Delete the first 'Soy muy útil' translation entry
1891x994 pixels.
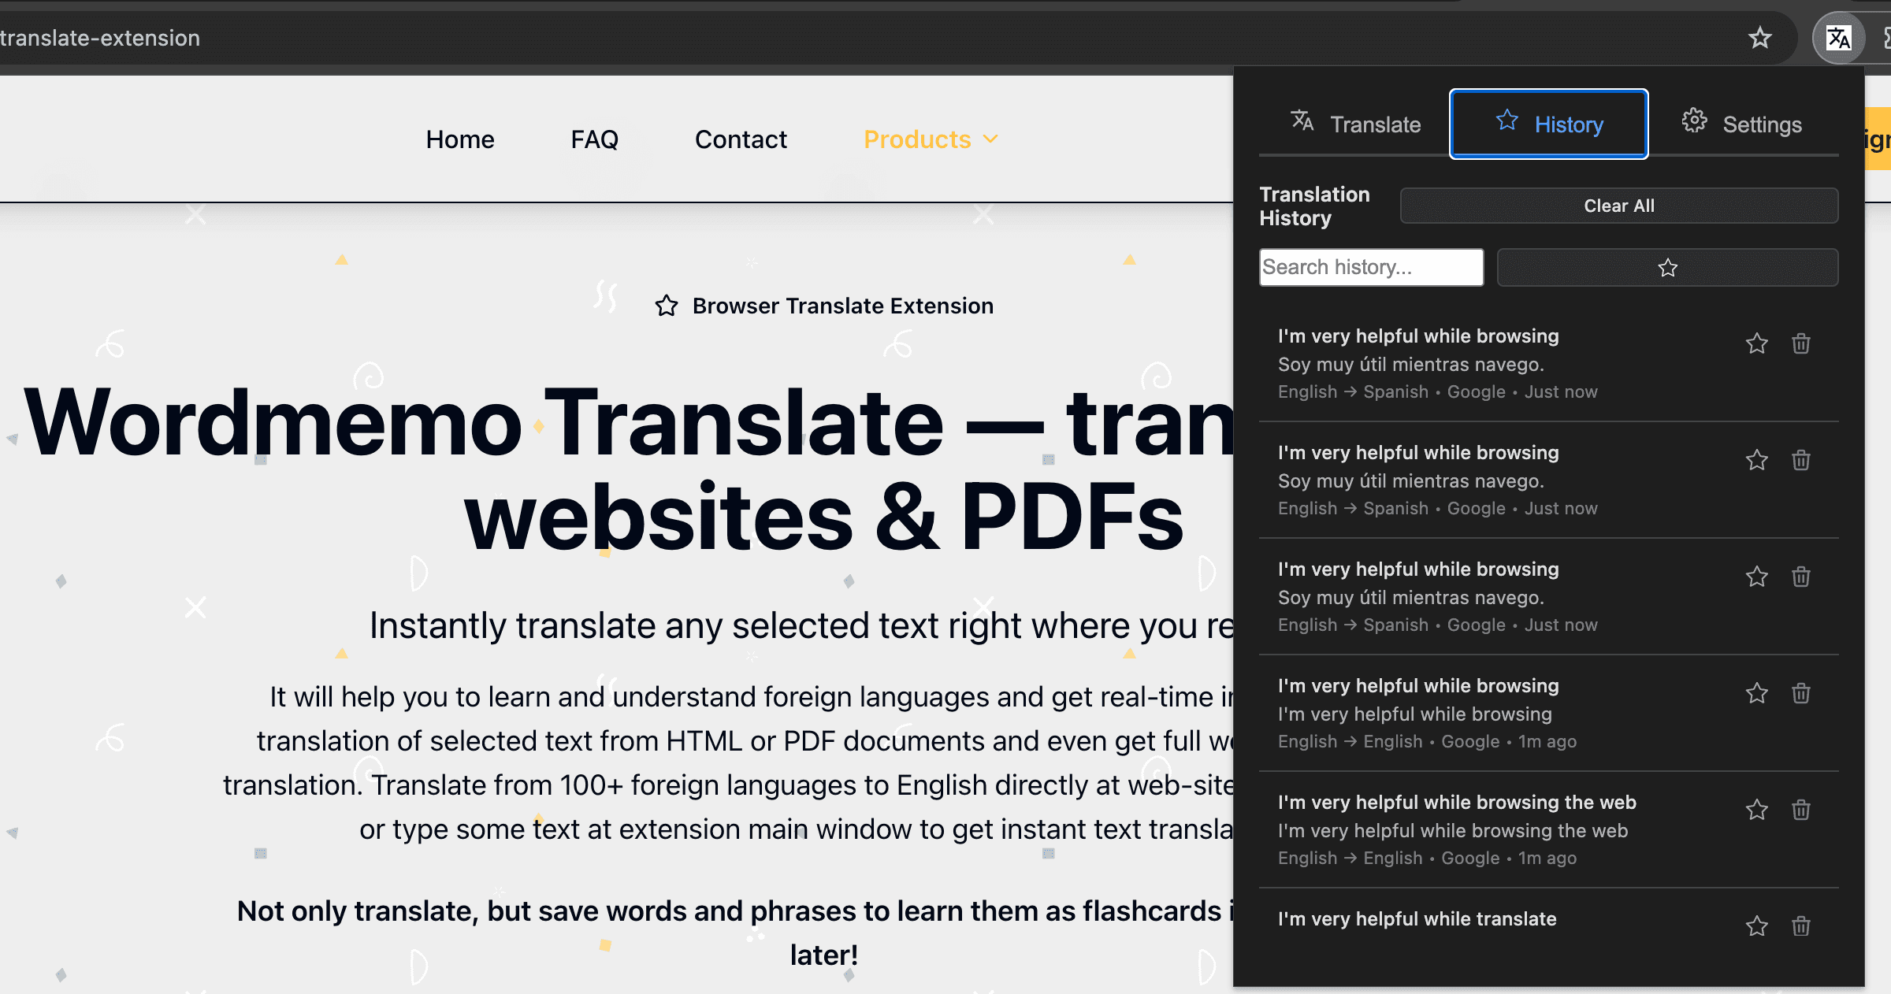[1801, 343]
